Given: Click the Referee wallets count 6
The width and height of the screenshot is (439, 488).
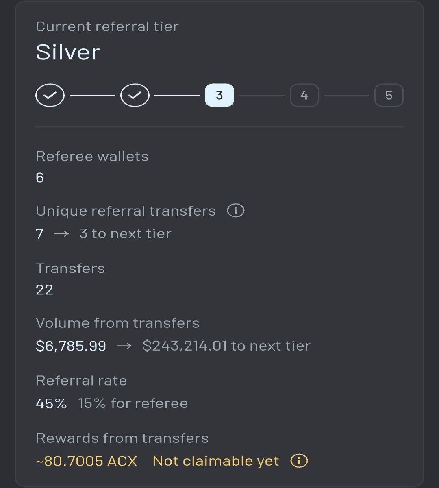Looking at the screenshot, I should point(40,178).
